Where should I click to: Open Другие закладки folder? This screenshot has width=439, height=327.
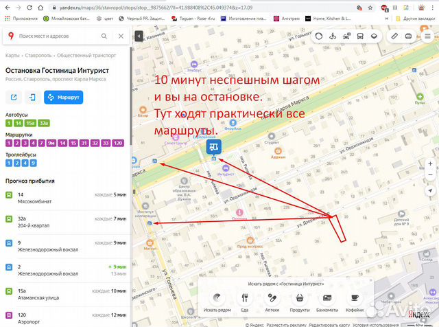(x=416, y=19)
